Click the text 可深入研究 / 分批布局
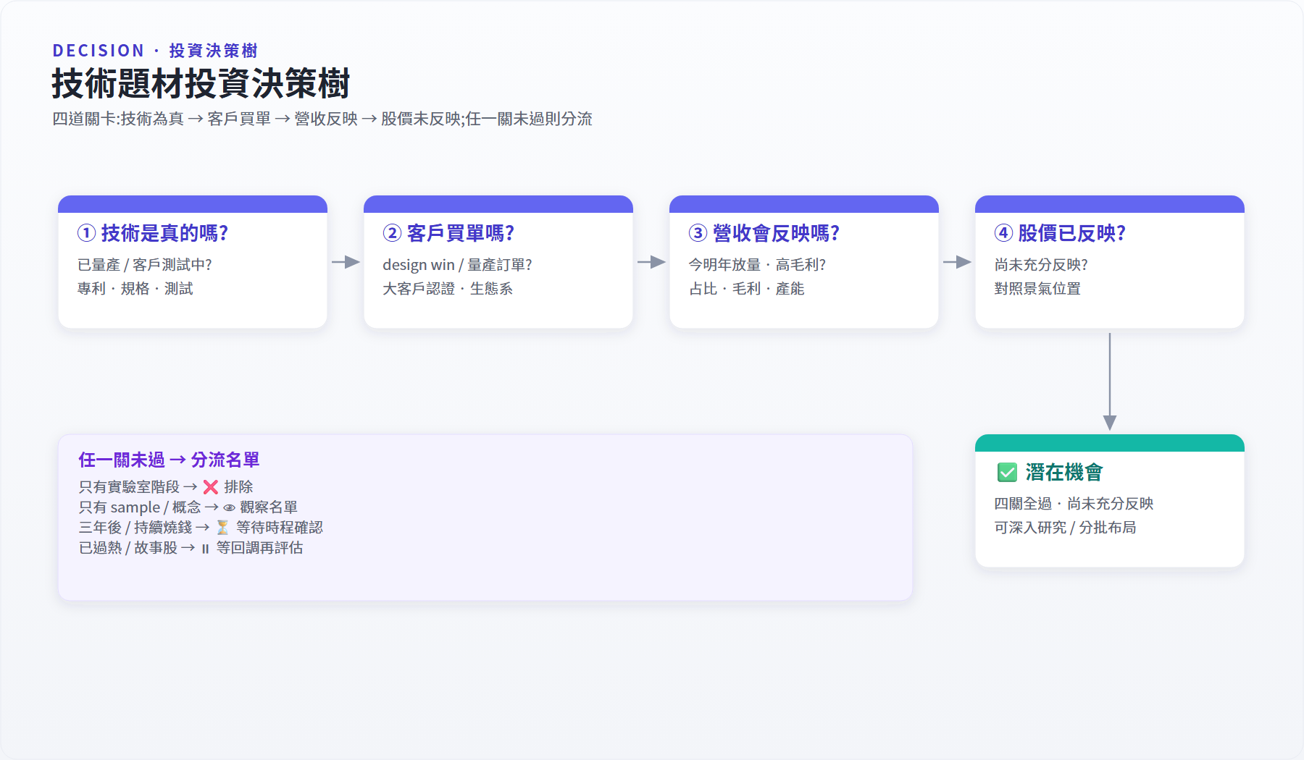 [1065, 528]
